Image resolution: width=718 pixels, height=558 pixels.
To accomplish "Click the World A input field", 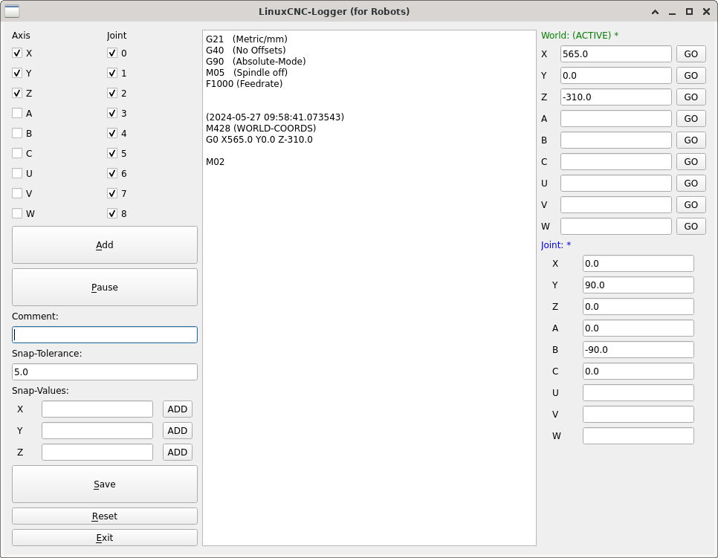I will 616,119.
